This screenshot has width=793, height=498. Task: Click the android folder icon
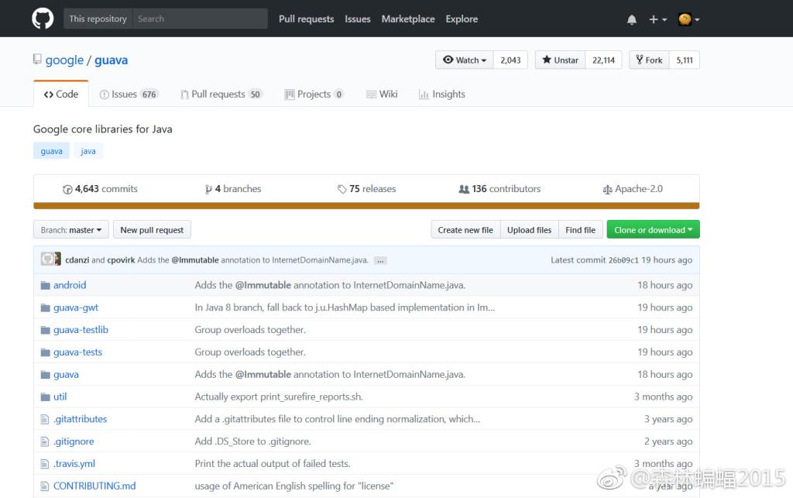[x=46, y=285]
